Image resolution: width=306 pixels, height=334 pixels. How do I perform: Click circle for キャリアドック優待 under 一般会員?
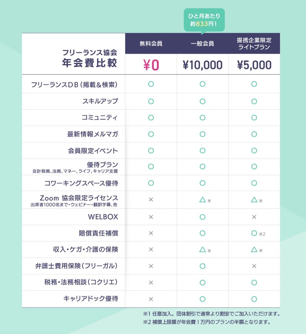[202, 299]
